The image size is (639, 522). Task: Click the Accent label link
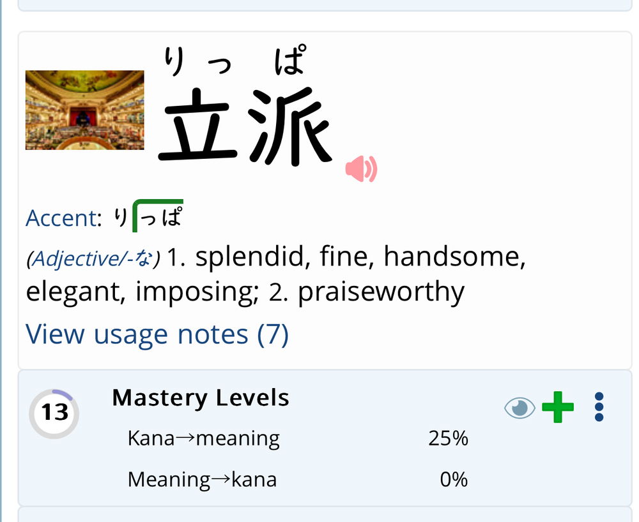tap(63, 218)
